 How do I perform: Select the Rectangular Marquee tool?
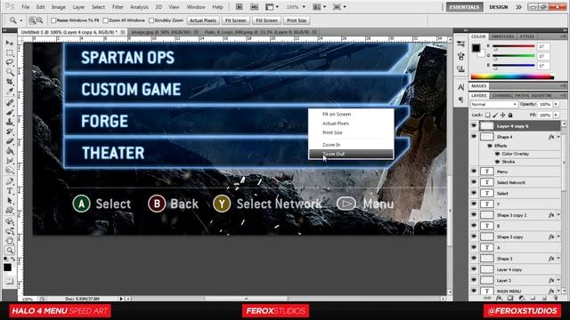pyautogui.click(x=10, y=53)
